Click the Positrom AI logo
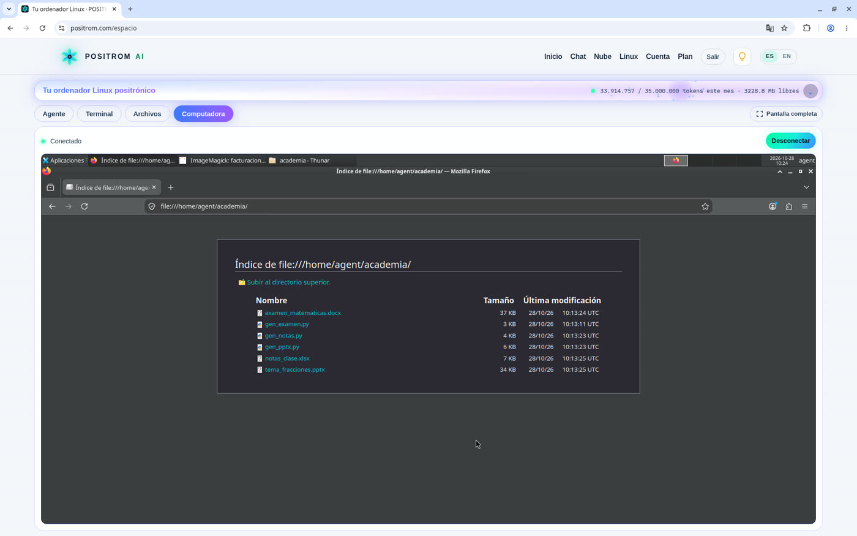The image size is (857, 536). pyautogui.click(x=103, y=56)
